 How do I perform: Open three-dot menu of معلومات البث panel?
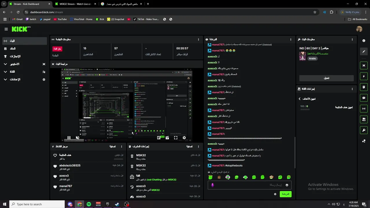(352, 39)
